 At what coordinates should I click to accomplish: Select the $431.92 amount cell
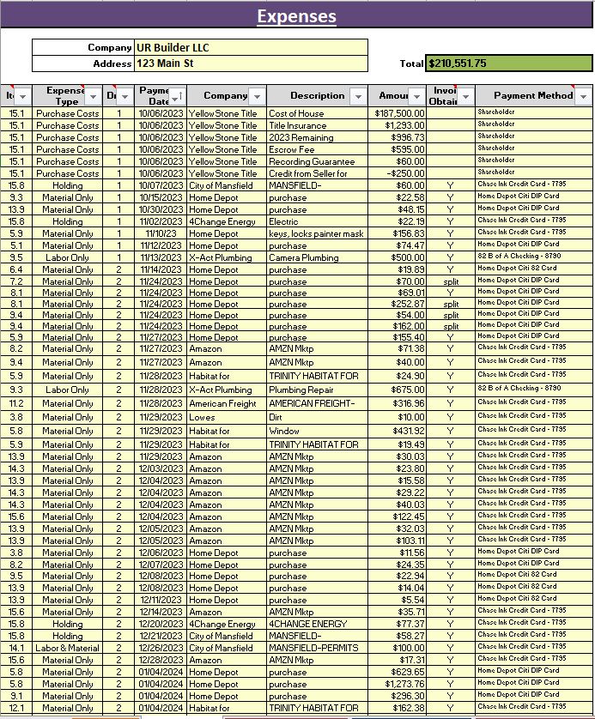(x=398, y=431)
